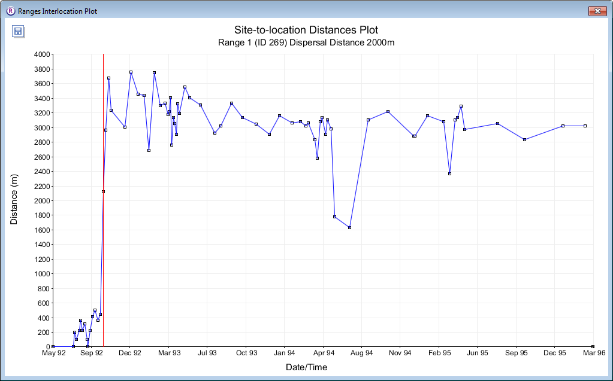
Task: Select the peak data point directly above Dec 92
Action: coord(131,72)
